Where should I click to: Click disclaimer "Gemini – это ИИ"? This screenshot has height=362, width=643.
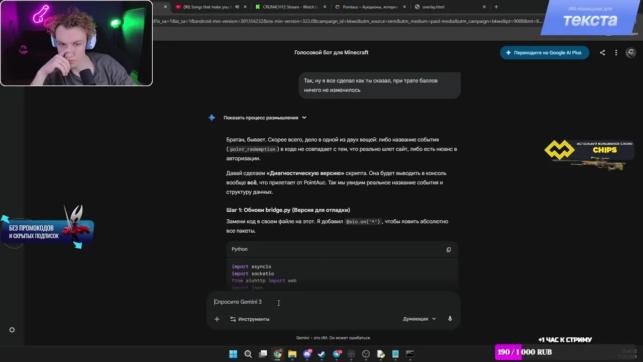click(x=334, y=338)
